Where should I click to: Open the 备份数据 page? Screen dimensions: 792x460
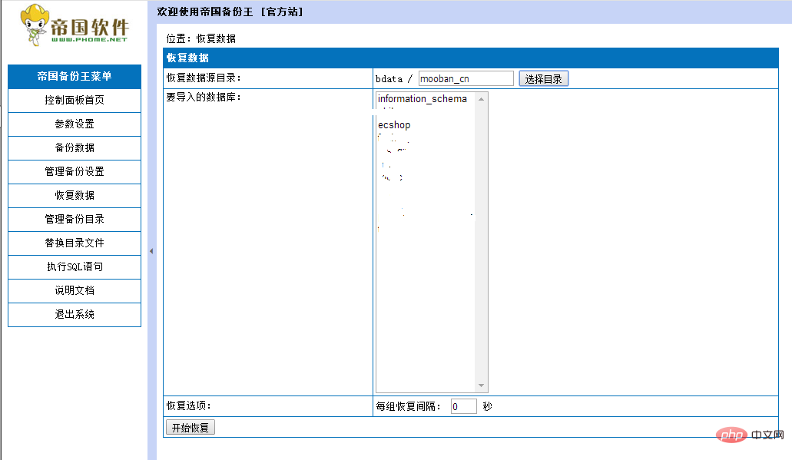75,147
